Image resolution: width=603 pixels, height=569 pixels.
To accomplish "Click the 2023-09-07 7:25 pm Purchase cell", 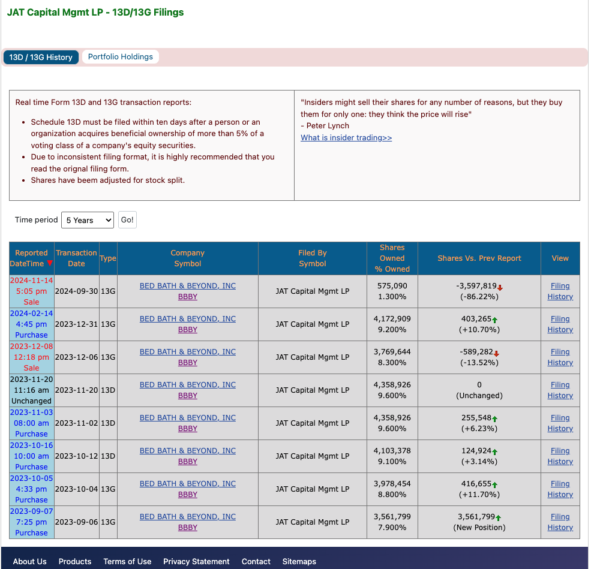I will 32,522.
